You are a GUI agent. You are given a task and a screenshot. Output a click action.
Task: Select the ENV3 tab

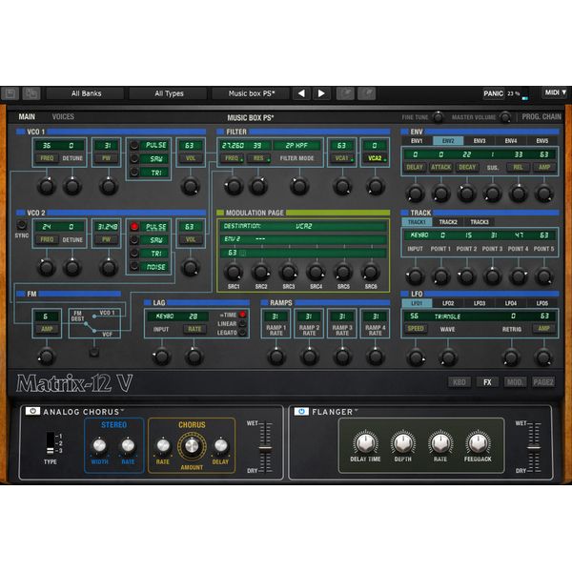tap(480, 141)
